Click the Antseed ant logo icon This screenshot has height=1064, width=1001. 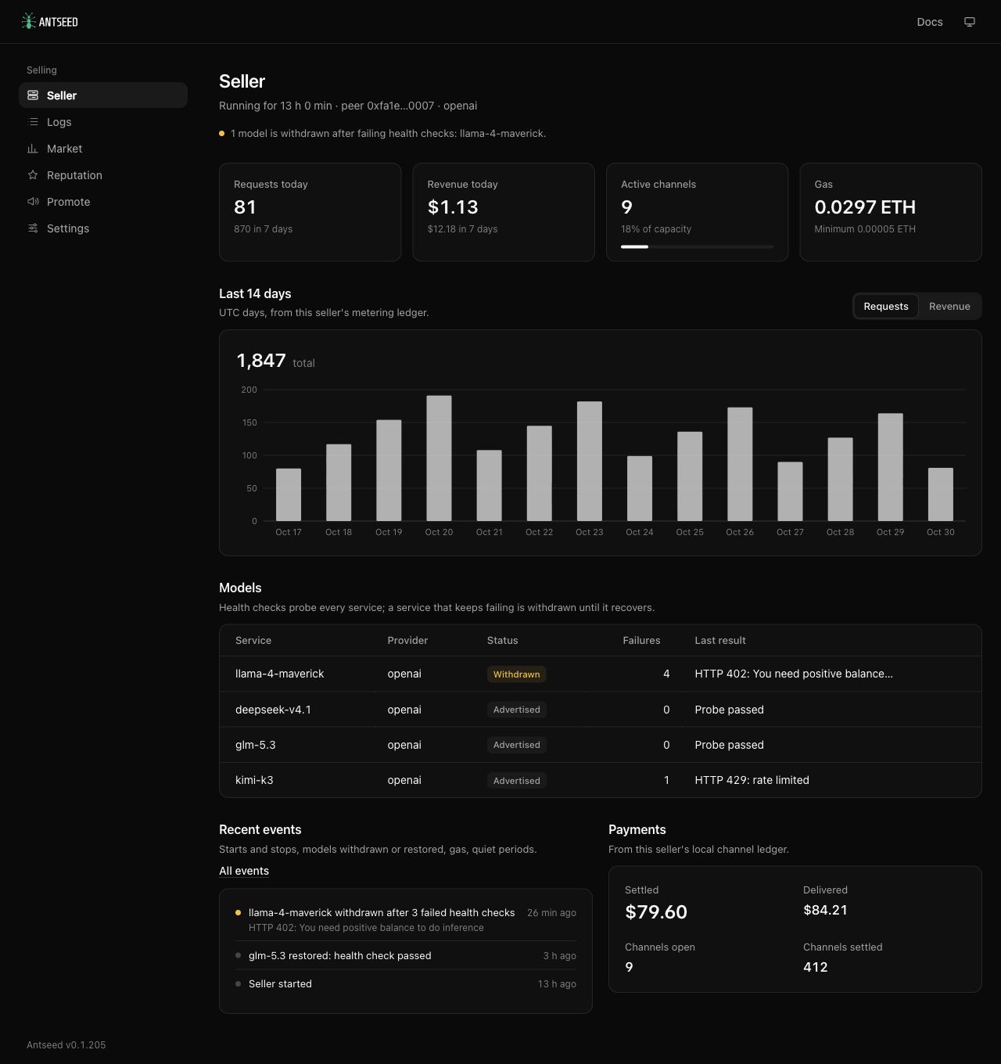(x=29, y=21)
